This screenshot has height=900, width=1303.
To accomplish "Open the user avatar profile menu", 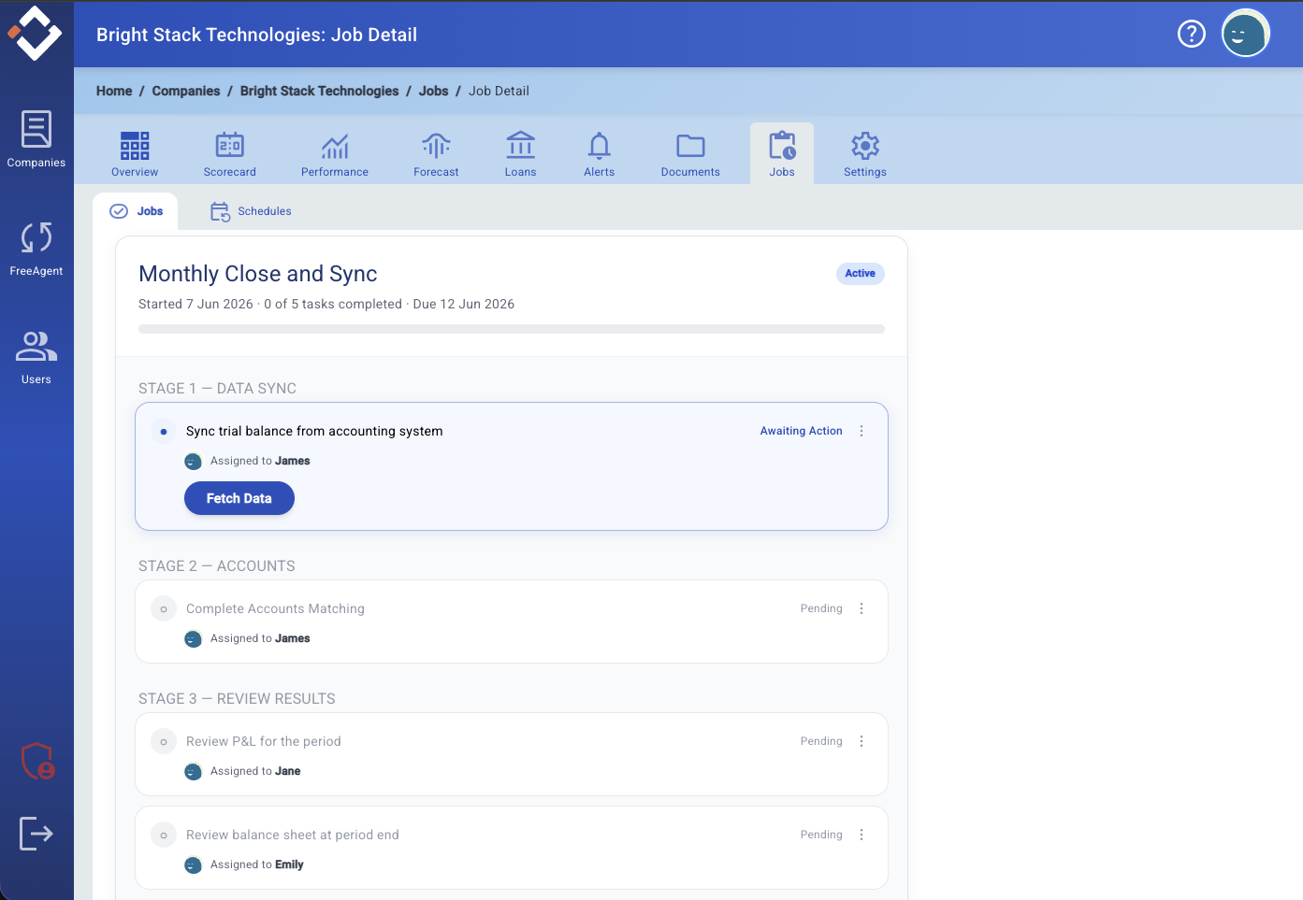I will point(1246,35).
